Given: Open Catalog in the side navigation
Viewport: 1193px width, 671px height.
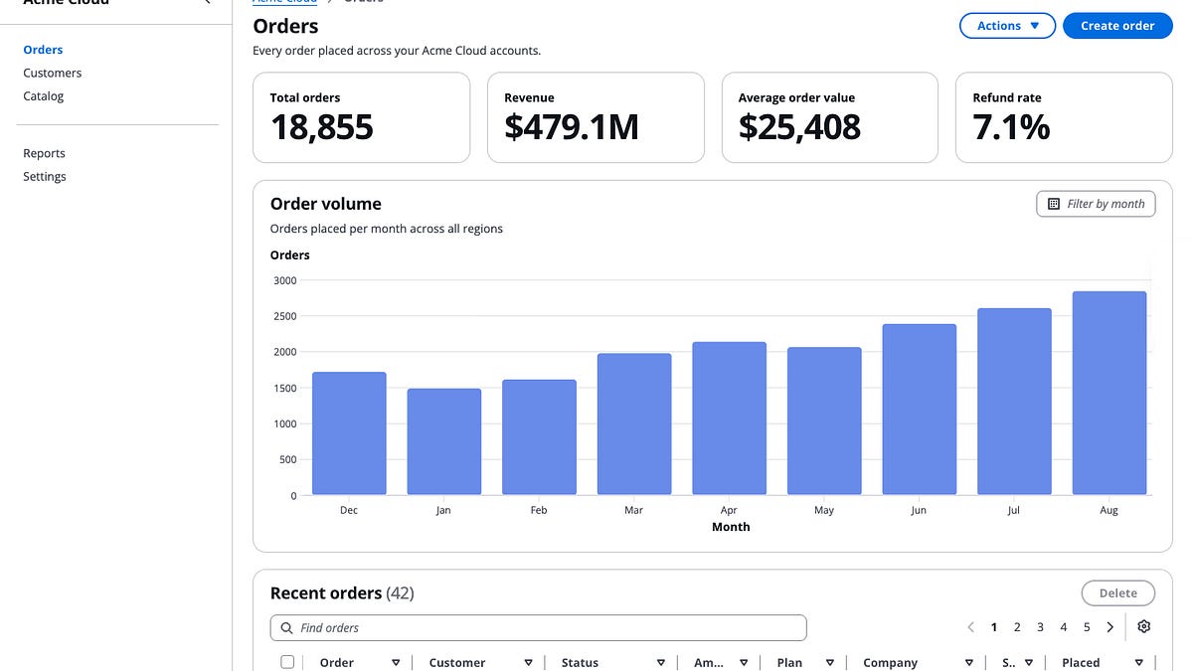Looking at the screenshot, I should coord(44,96).
